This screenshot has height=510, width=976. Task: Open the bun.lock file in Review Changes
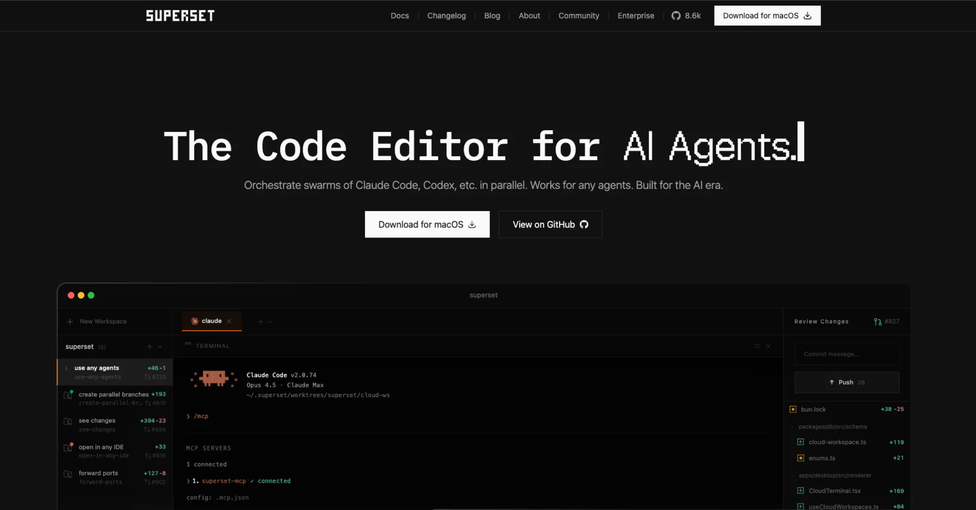[x=847, y=409]
